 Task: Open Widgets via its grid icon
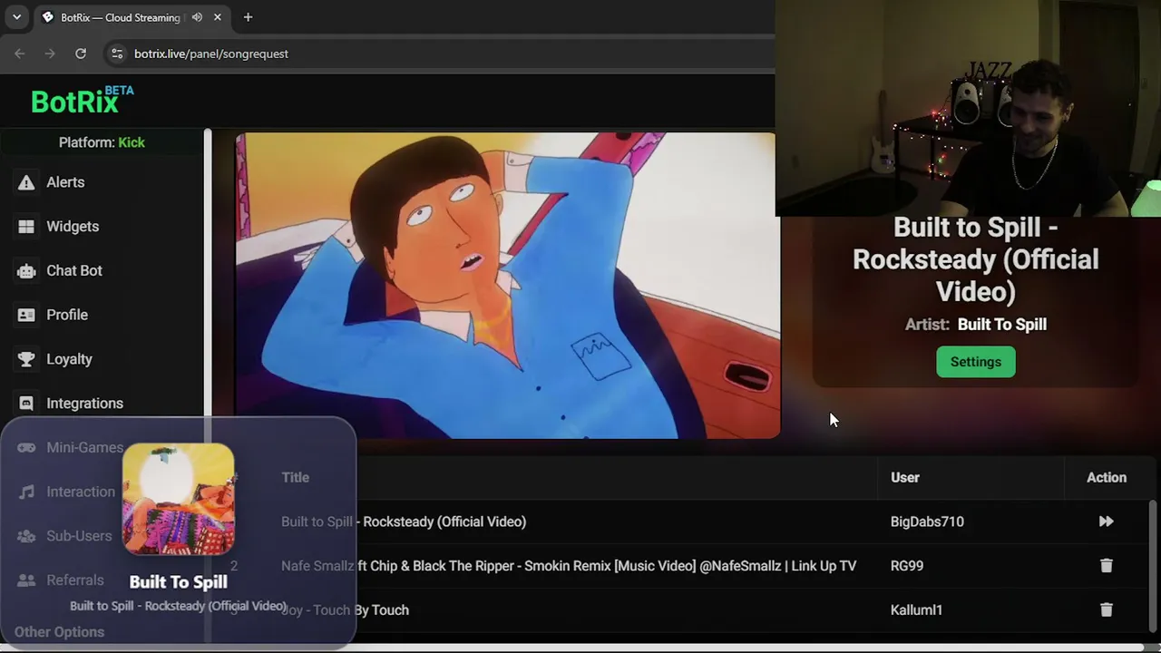coord(26,227)
